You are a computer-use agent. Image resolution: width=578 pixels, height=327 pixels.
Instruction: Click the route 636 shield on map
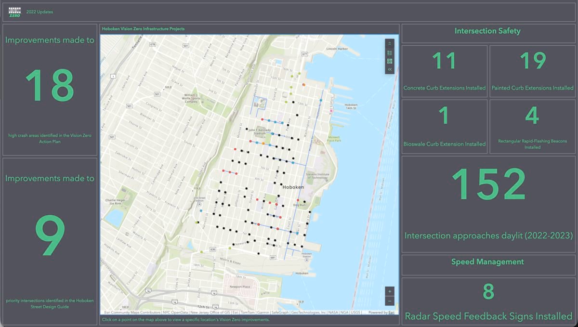[213, 249]
